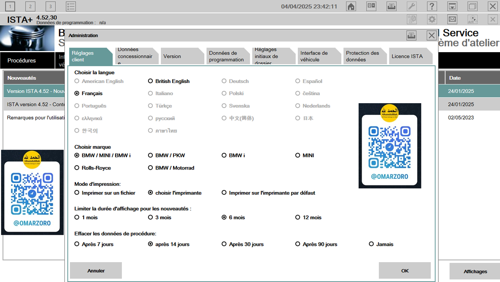Screen dimensions: 500x282
Task: Switch to Licence ISTA tab
Action: coord(411,56)
